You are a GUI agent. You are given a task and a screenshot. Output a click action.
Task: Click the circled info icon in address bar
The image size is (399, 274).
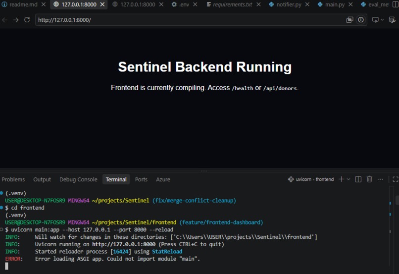coord(361,20)
